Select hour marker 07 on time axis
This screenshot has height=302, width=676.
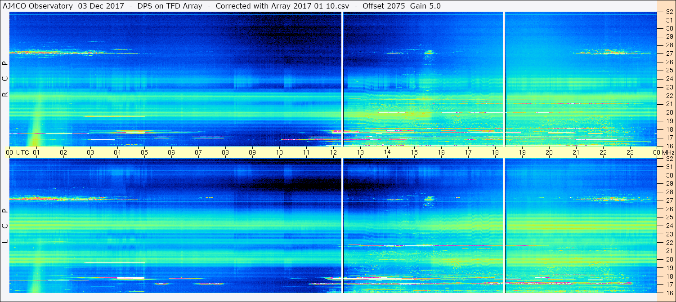click(x=198, y=152)
